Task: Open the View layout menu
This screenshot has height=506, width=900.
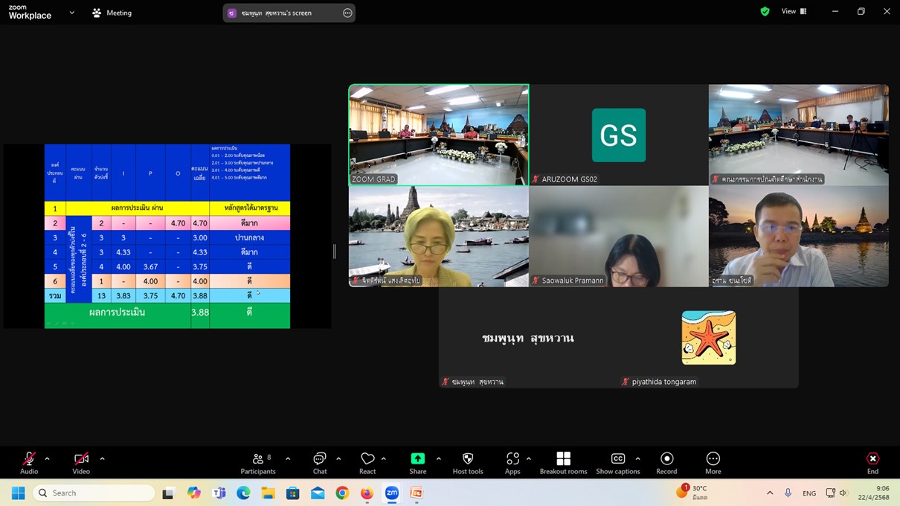Action: (794, 12)
